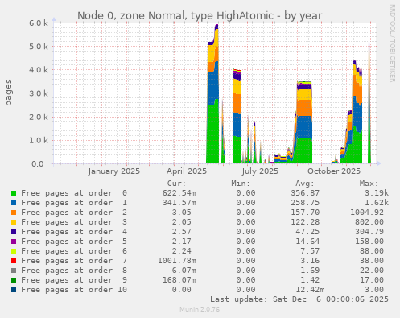Click the yellow order 3 legend swatch

(14, 222)
